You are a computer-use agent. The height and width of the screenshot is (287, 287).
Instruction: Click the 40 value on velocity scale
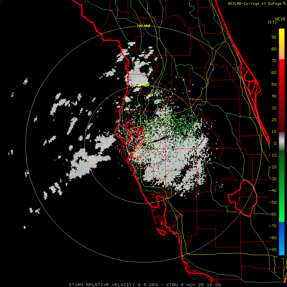pyautogui.click(x=274, y=96)
